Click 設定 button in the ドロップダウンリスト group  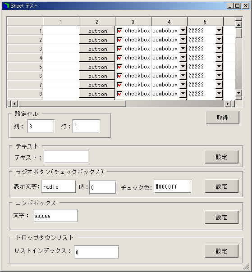click(x=221, y=251)
